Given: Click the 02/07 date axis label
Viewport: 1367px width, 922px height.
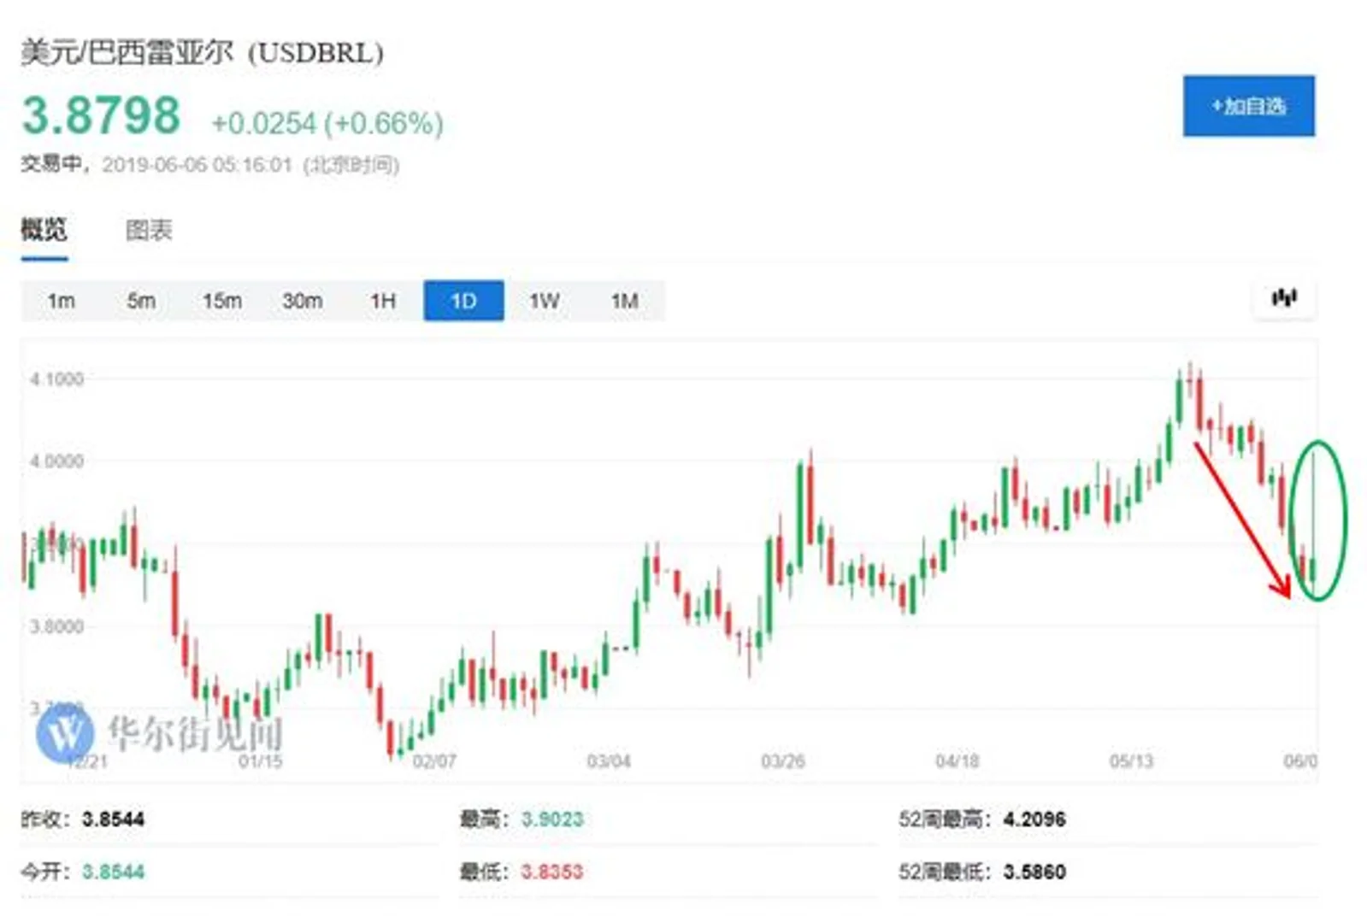Looking at the screenshot, I should click(434, 761).
